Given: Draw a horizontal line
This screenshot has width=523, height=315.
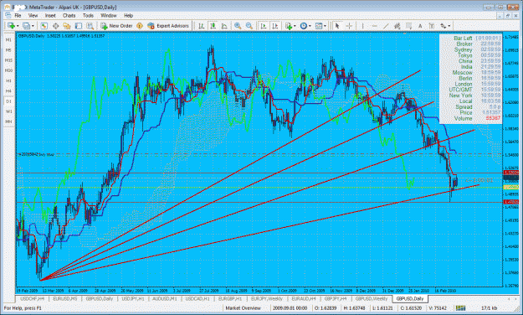Looking at the screenshot, I should 374,26.
